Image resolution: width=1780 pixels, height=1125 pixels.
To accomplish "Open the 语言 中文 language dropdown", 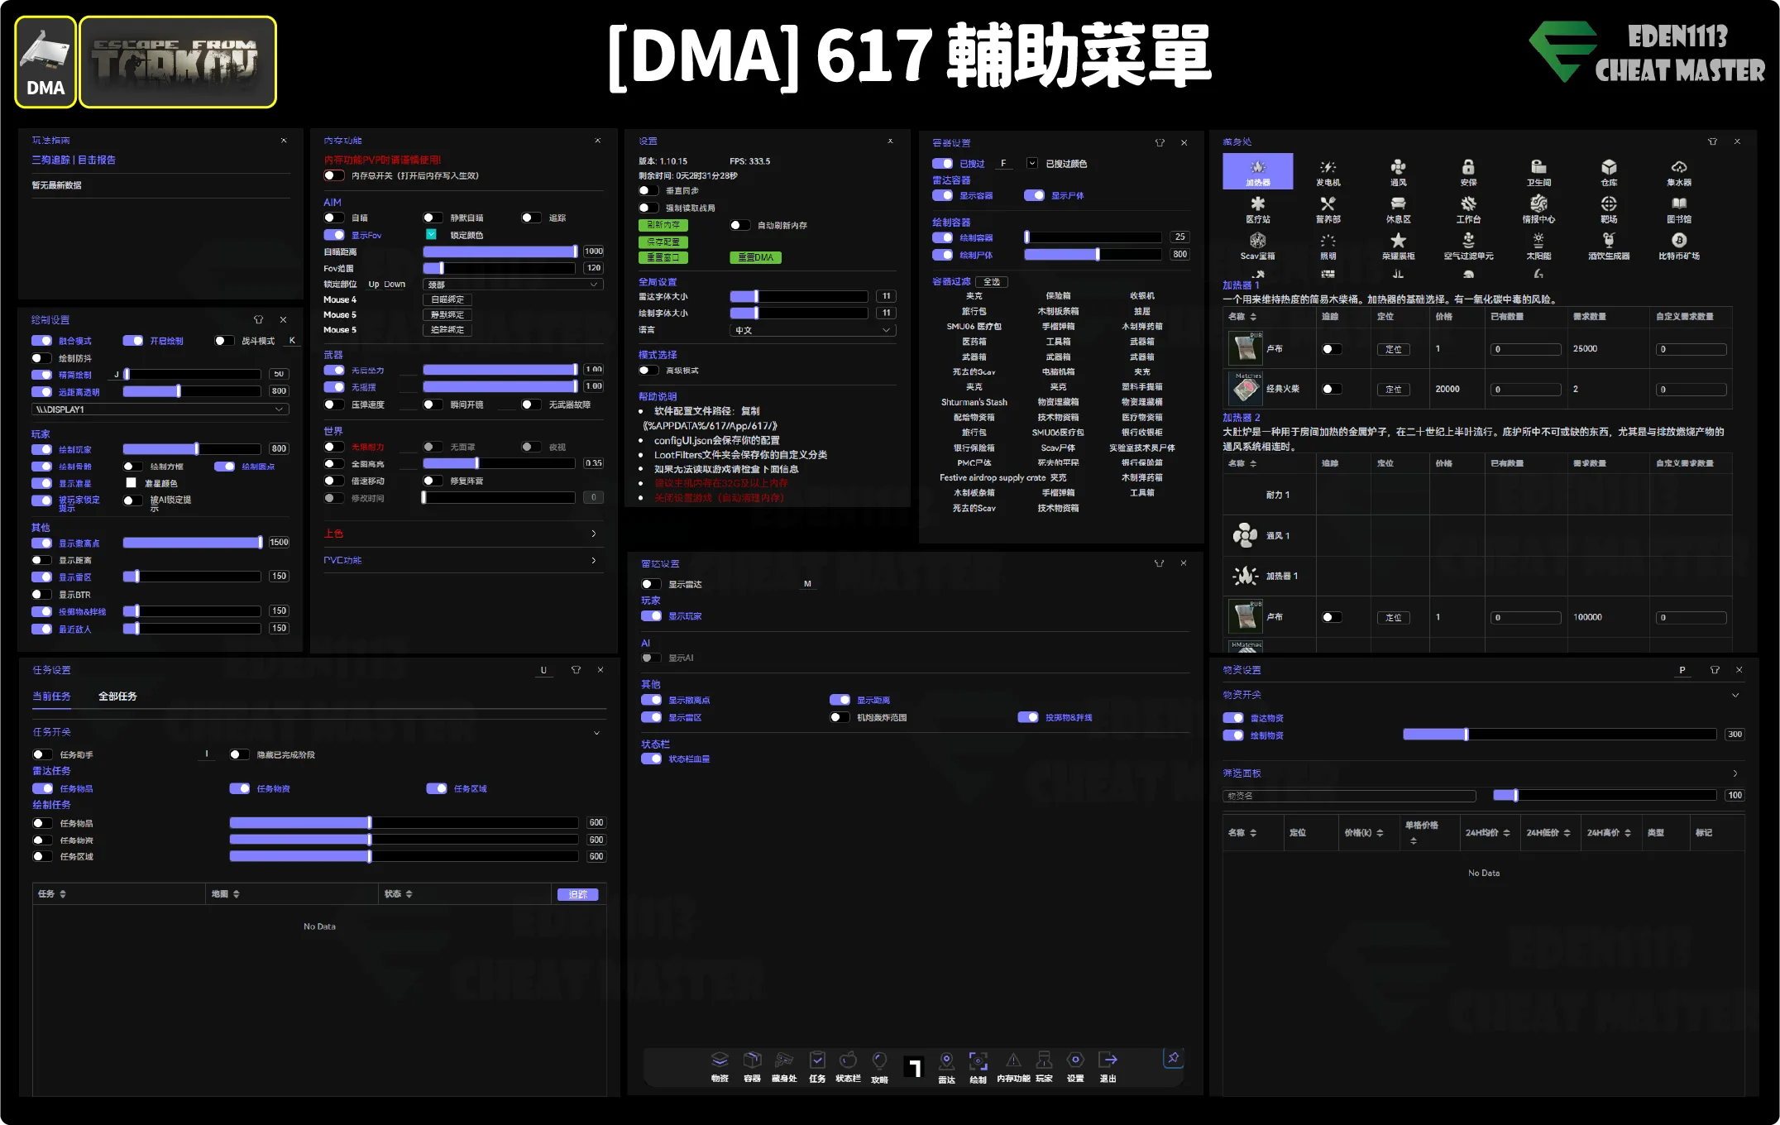I will (x=811, y=330).
